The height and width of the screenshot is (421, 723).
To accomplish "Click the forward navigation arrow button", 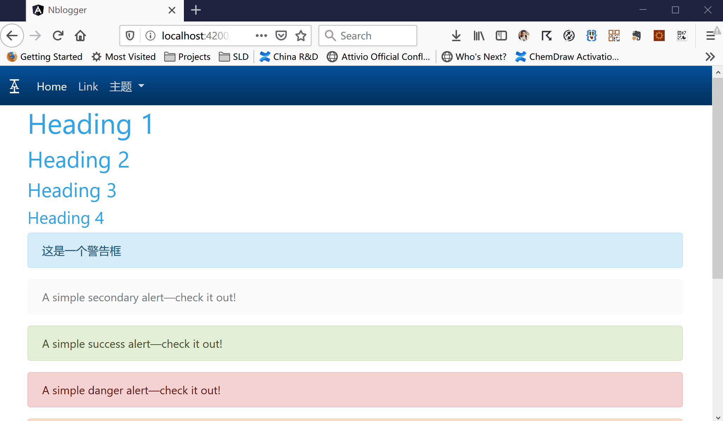I will [35, 35].
